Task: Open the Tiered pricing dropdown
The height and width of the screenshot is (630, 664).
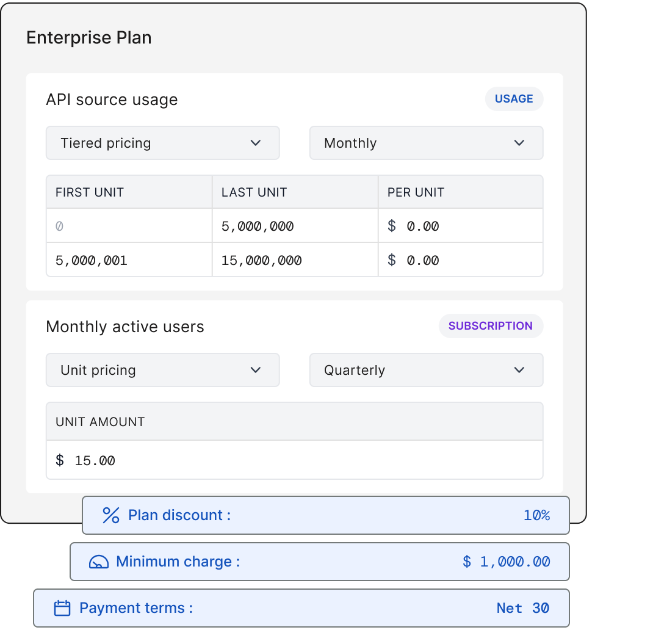Action: pyautogui.click(x=162, y=143)
